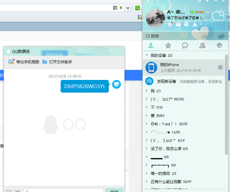This screenshot has height=192, width=230.
Task: Expand the 还有什么能让我歉 32/47 group
Action: point(147,181)
